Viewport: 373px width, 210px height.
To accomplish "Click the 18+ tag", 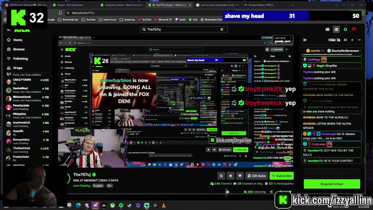I will [x=110, y=186].
